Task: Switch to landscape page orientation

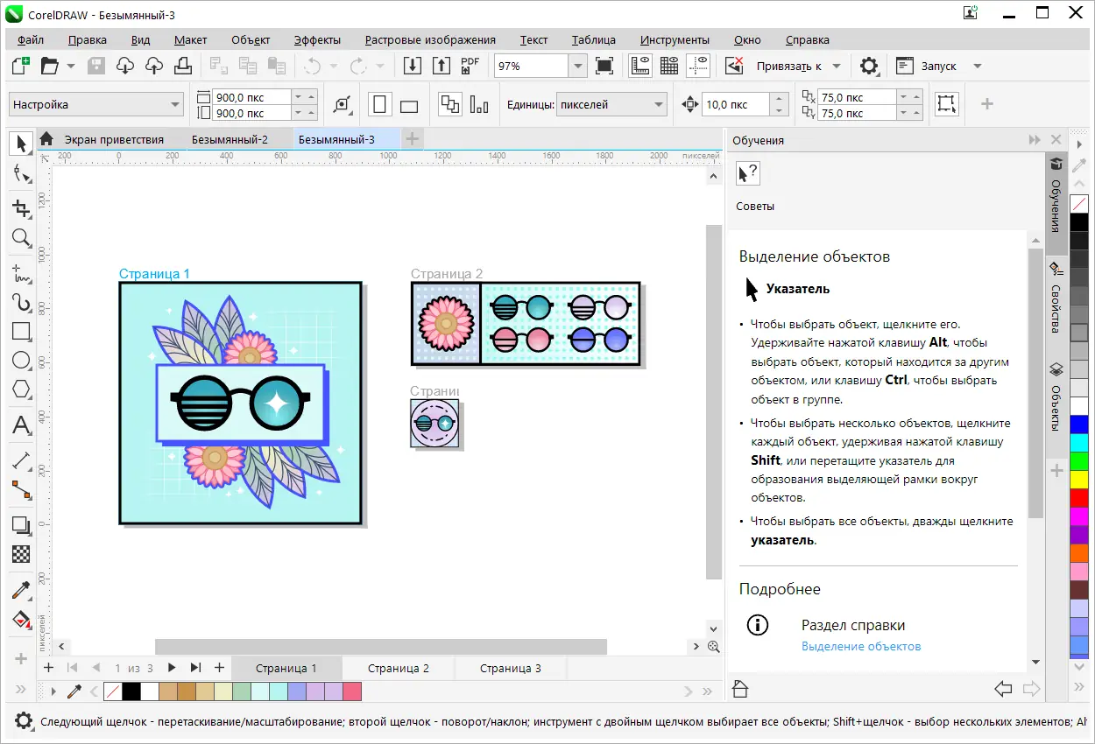Action: click(409, 106)
